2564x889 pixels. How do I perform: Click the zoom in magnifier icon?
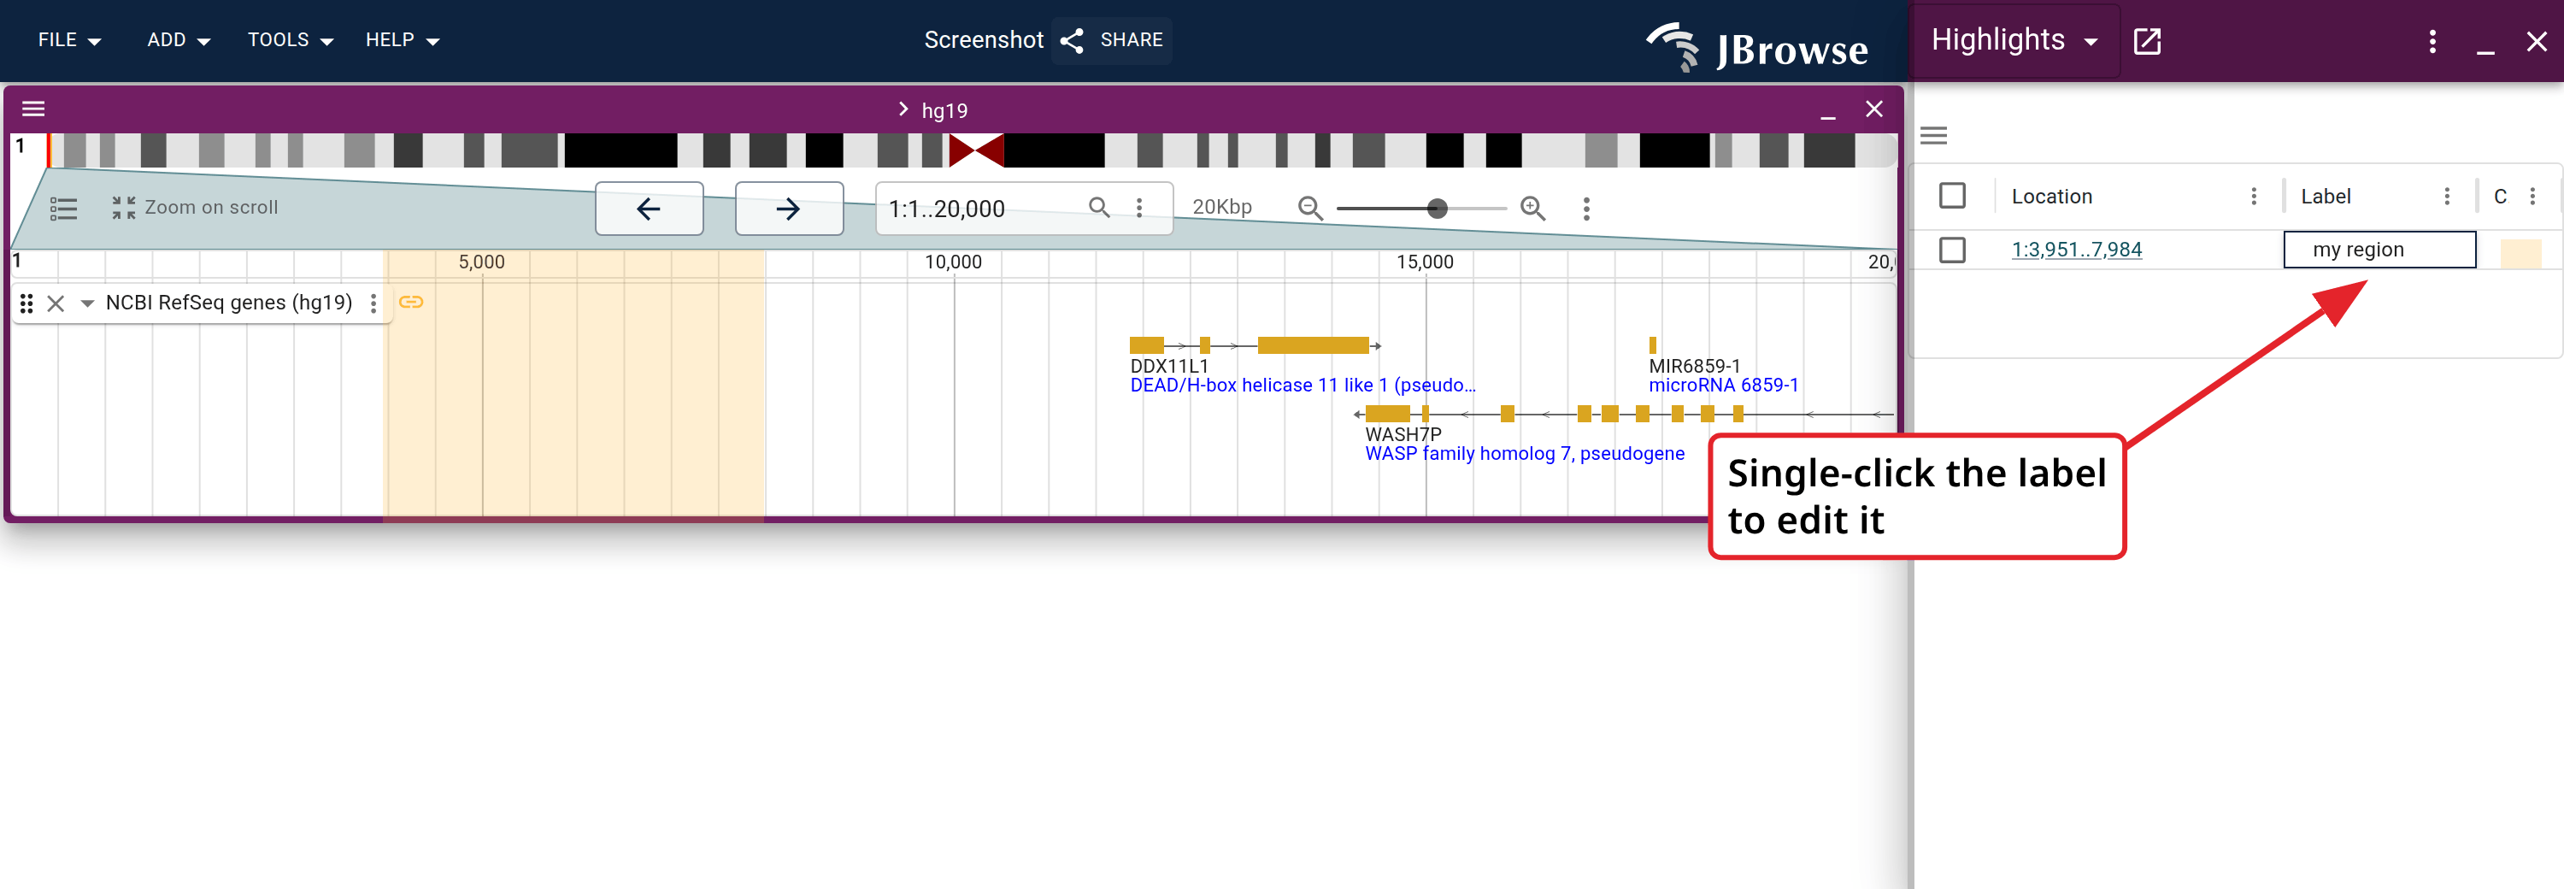pyautogui.click(x=1532, y=208)
